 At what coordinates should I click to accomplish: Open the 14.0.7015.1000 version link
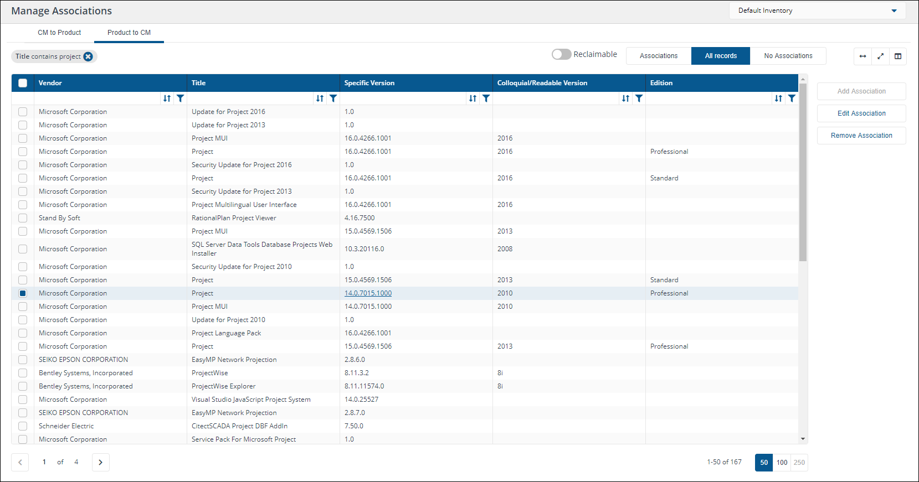pyautogui.click(x=368, y=293)
